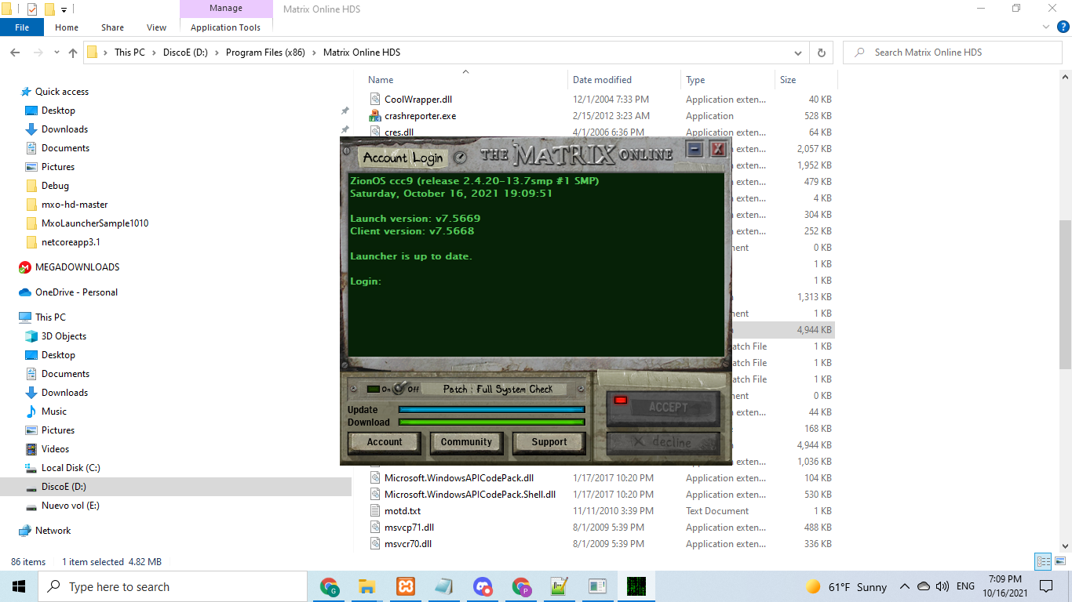The width and height of the screenshot is (1072, 602).
Task: Open the File menu
Action: 22,27
